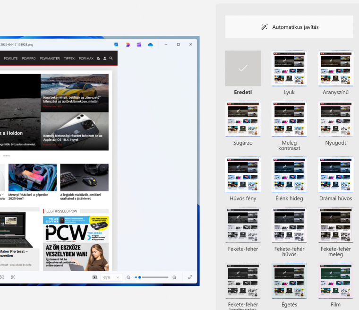Apply the Aranyszínű filter
The width and height of the screenshot is (359, 310).
pyautogui.click(x=335, y=68)
